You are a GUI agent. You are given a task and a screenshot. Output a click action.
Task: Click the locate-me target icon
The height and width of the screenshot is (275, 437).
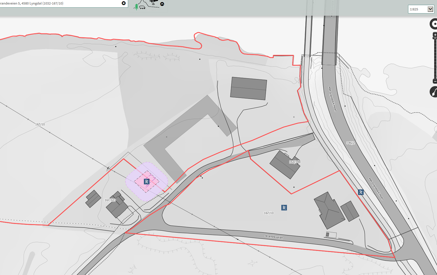pyautogui.click(x=434, y=24)
